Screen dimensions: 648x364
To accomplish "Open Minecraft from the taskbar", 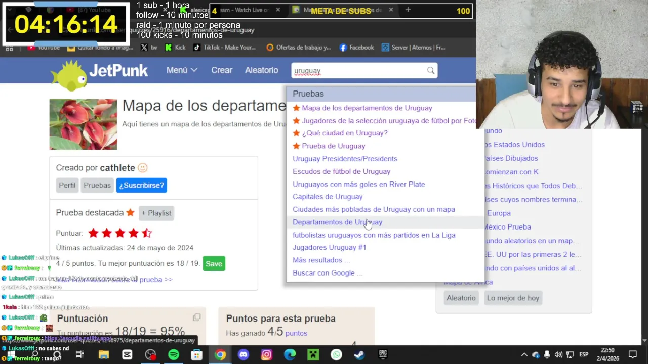I will [313, 355].
